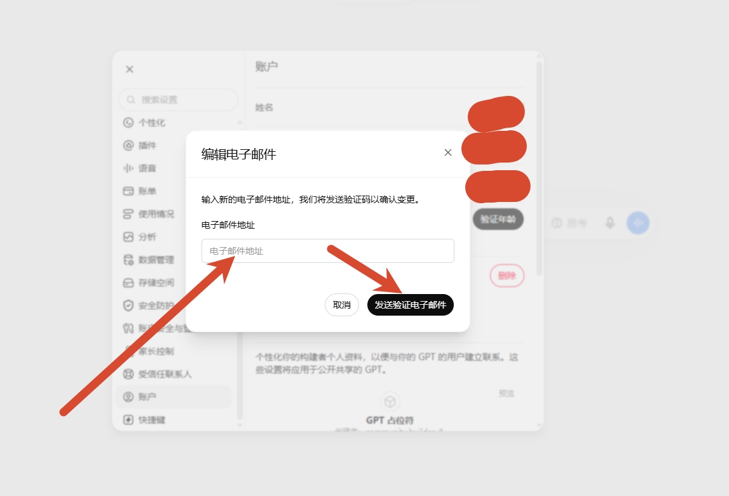Cancel the email change
729x496 pixels.
pyautogui.click(x=342, y=305)
